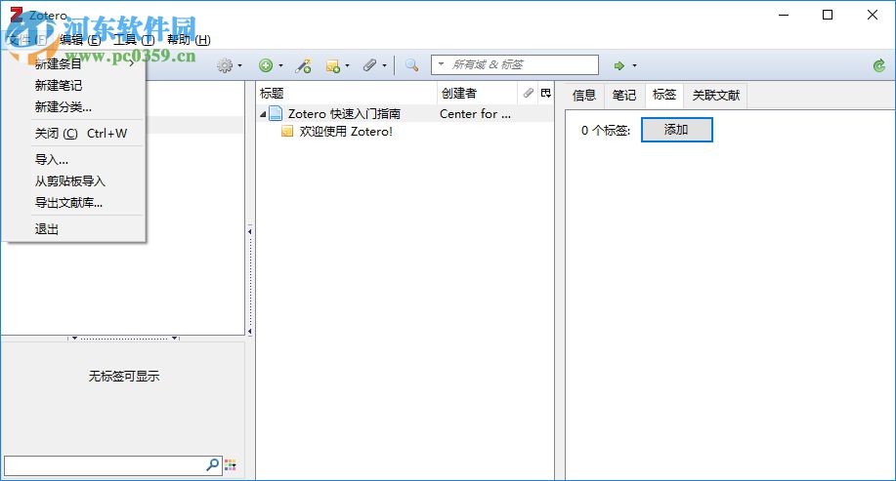Choose 关闭 (C) Ctrl+W menu entry
Viewport: 896px width, 481px height.
point(80,133)
